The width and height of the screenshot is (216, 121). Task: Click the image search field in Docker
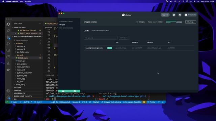coord(101,38)
